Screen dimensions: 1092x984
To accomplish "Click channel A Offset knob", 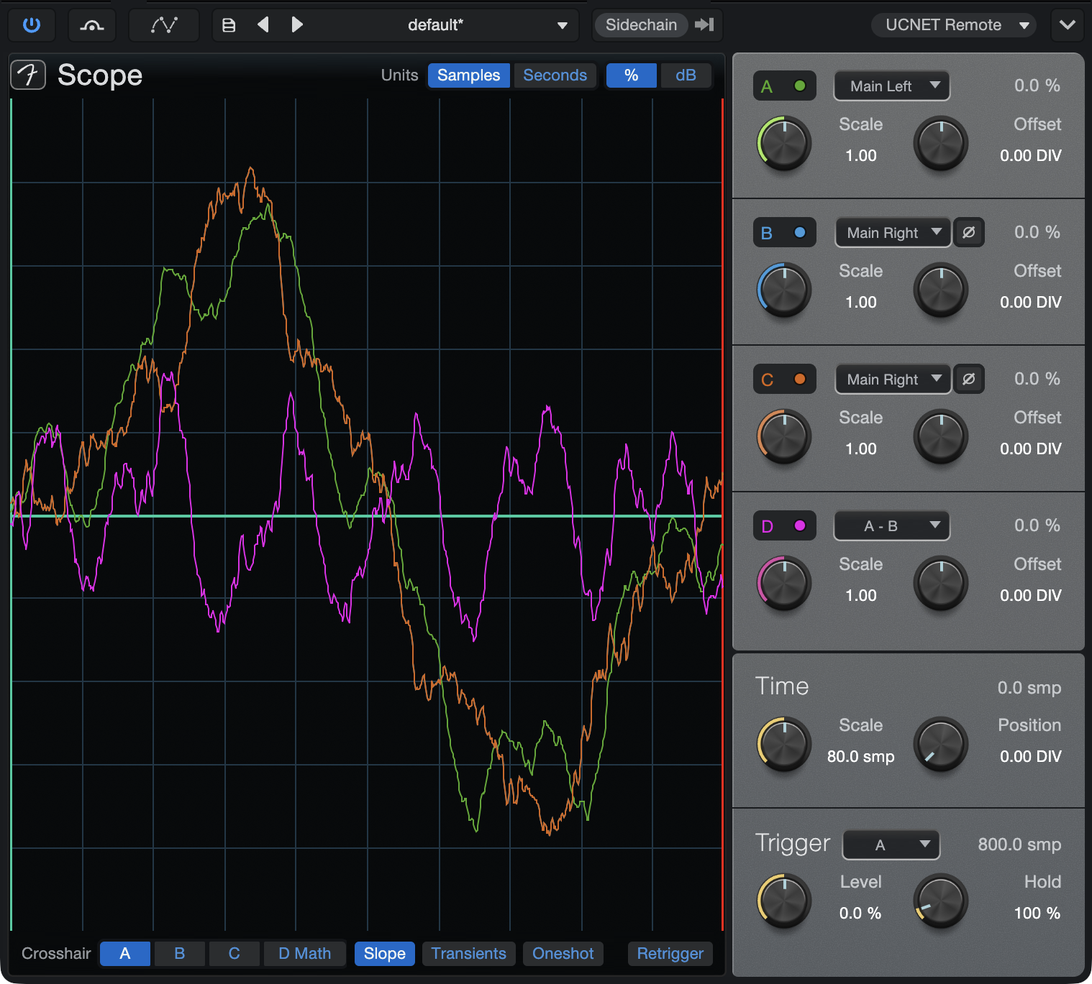I will click(941, 143).
